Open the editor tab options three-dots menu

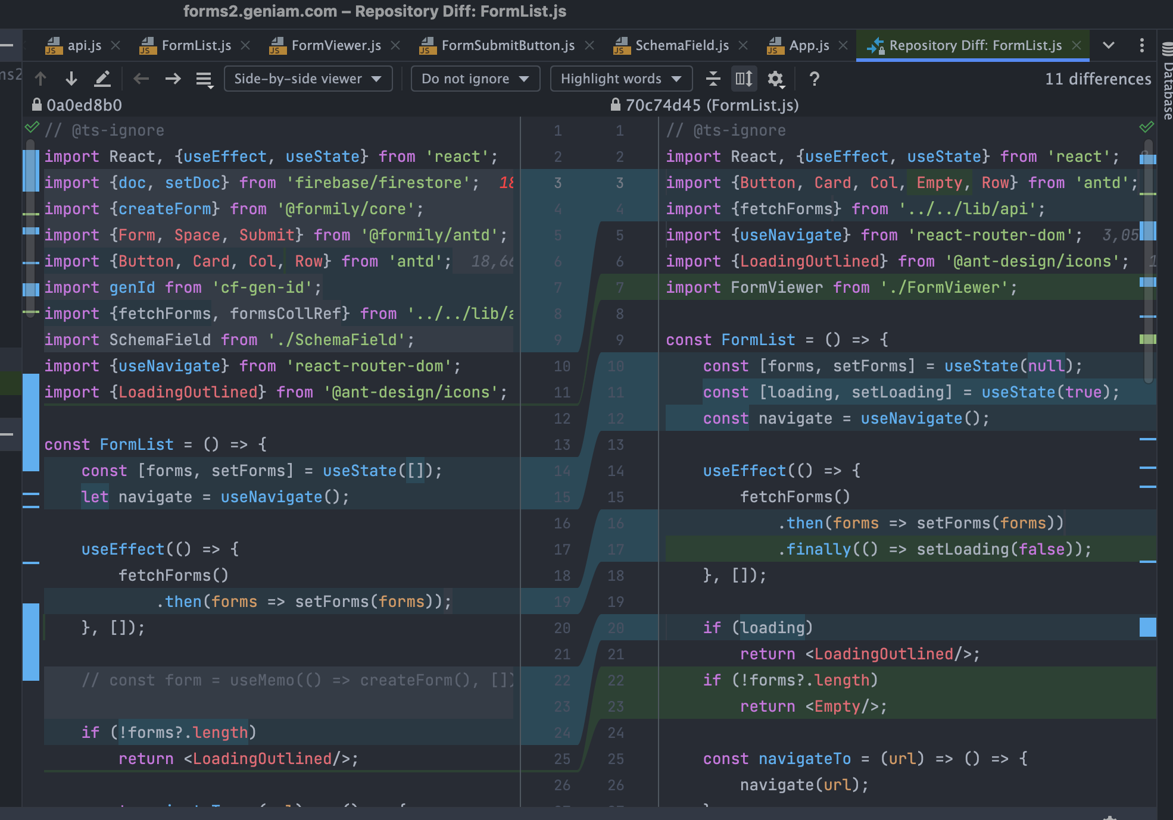pos(1141,45)
